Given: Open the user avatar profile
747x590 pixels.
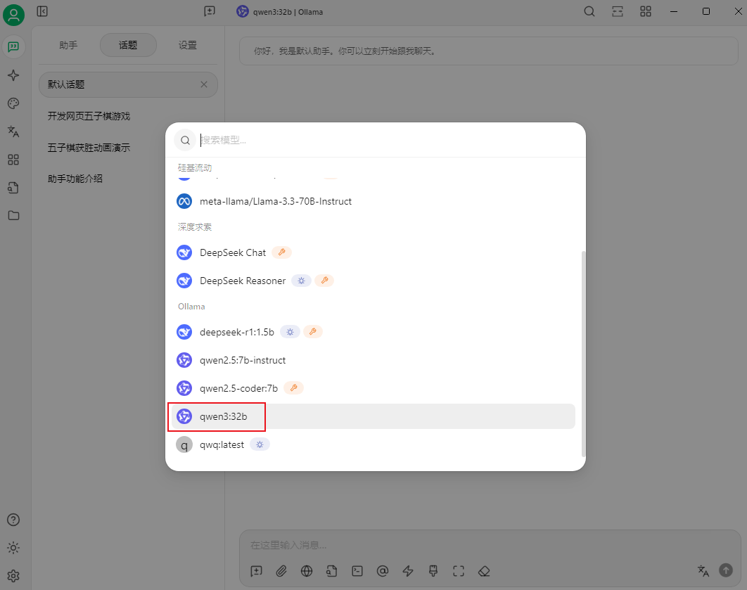Looking at the screenshot, I should [13, 15].
